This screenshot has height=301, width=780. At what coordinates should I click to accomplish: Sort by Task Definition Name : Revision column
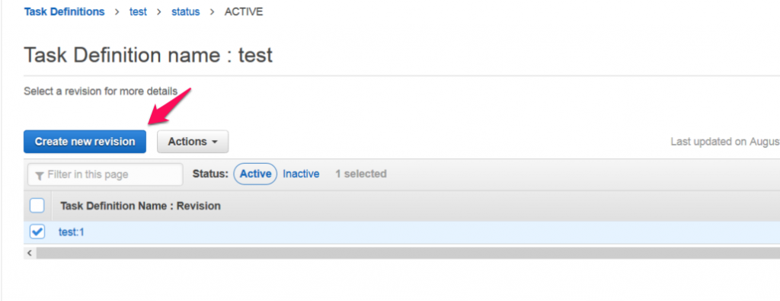tap(140, 206)
